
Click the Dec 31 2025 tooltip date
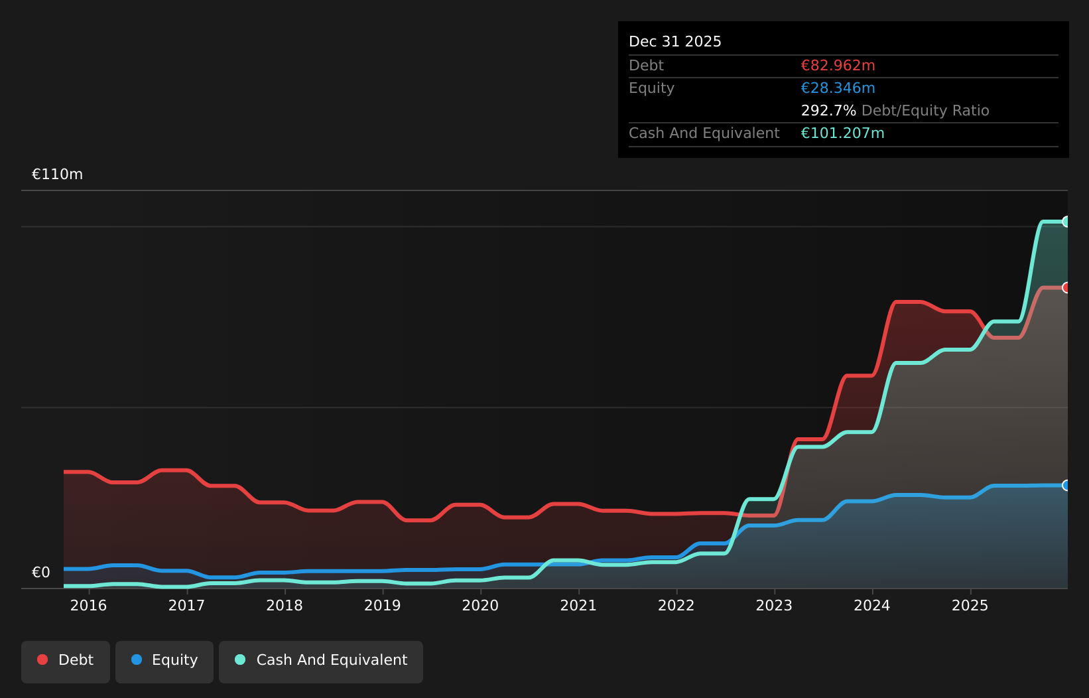(x=674, y=42)
